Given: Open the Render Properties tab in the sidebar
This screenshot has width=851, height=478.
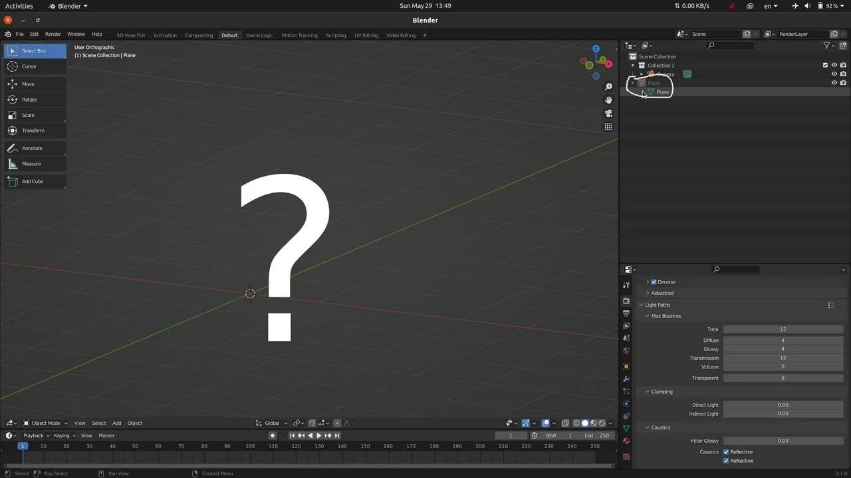Looking at the screenshot, I should (626, 301).
